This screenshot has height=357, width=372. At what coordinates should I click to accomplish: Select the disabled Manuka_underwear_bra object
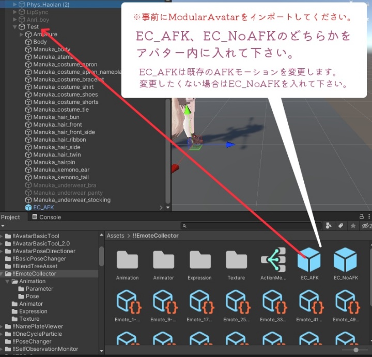tap(65, 185)
